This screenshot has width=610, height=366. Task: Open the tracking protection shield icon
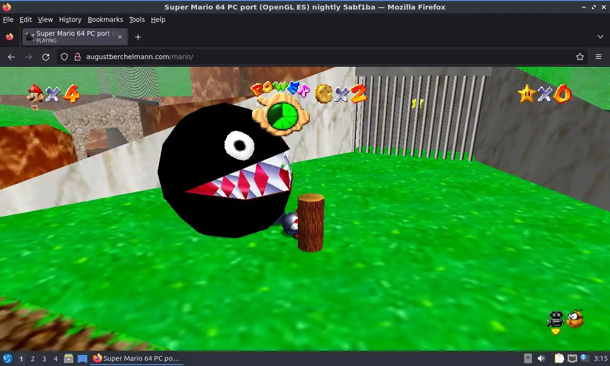(64, 57)
